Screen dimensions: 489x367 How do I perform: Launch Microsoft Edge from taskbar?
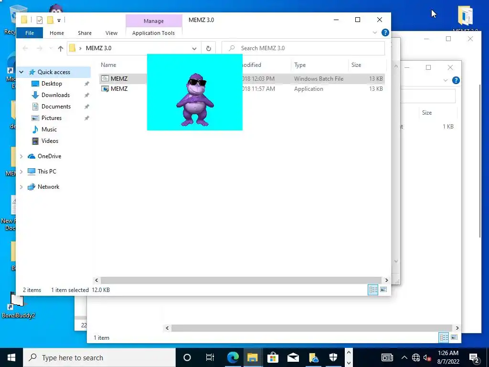pyautogui.click(x=233, y=357)
